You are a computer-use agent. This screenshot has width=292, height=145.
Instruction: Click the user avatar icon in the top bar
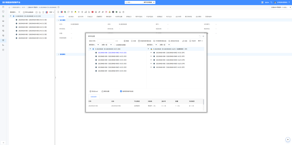(x=275, y=2)
